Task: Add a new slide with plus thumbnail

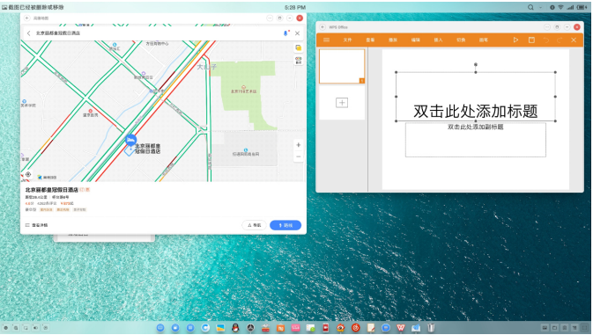Action: click(x=342, y=103)
